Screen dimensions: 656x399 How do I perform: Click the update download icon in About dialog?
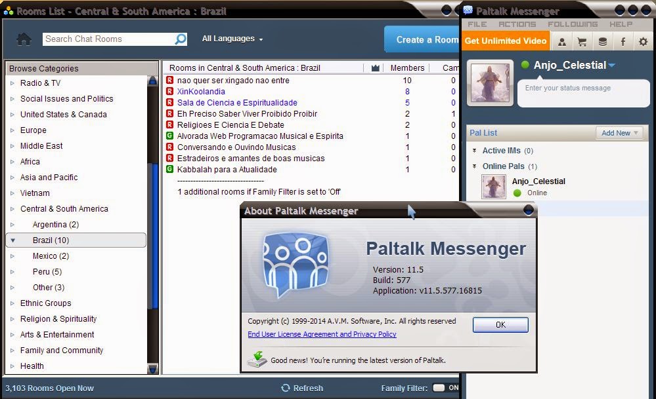tap(257, 359)
